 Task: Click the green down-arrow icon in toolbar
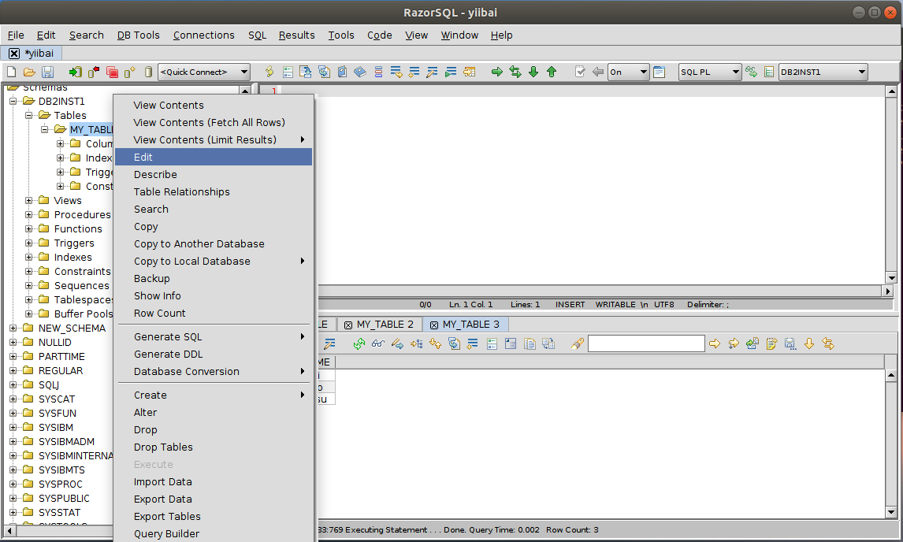point(533,72)
